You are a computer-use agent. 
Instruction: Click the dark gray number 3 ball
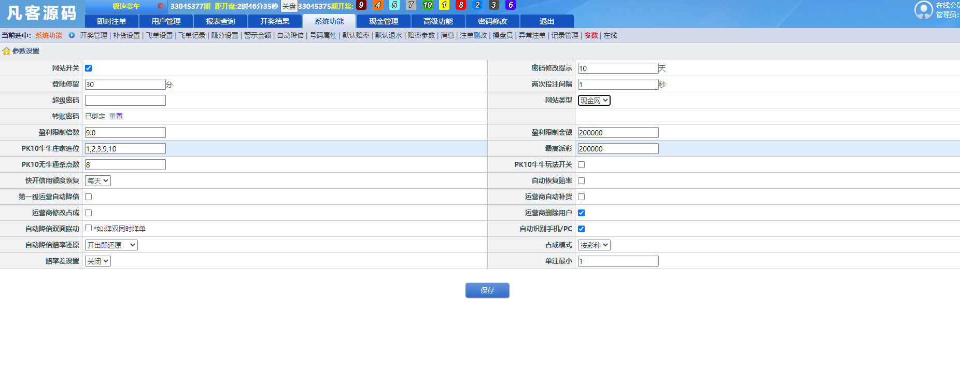tap(494, 5)
